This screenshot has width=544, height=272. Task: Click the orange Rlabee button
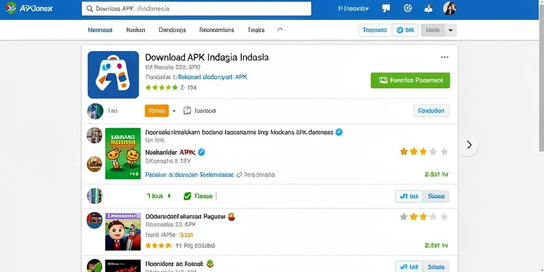pyautogui.click(x=157, y=110)
